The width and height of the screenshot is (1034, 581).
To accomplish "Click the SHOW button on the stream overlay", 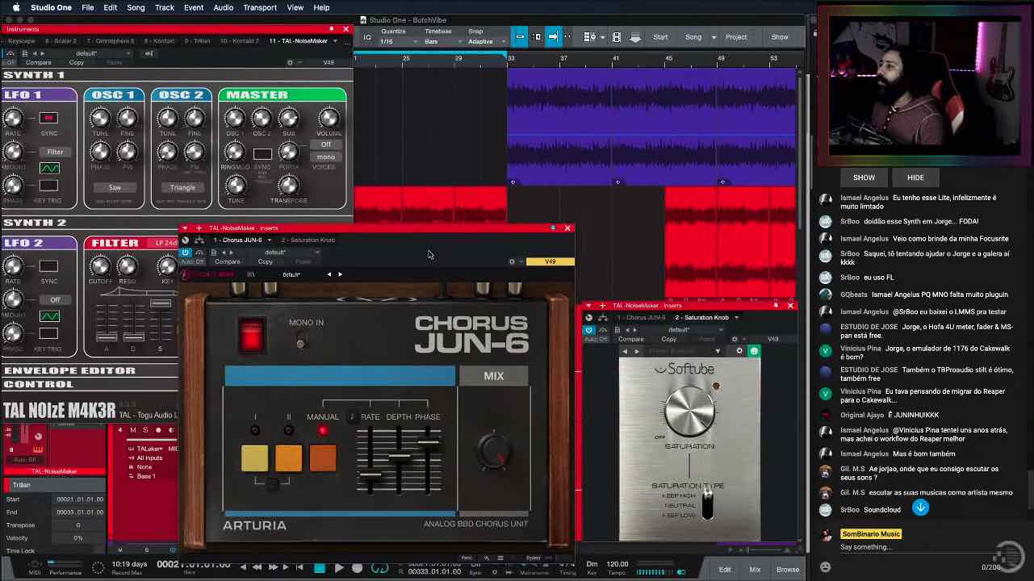I will click(x=864, y=178).
